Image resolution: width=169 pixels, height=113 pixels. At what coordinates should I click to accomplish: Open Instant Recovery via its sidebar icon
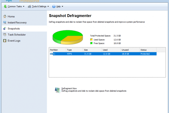click(x=5, y=22)
